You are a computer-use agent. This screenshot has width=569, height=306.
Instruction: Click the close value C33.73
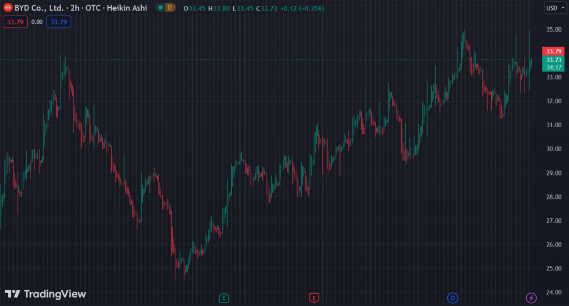coord(267,8)
